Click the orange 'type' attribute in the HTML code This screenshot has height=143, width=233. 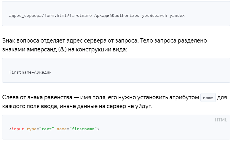pos(31,129)
